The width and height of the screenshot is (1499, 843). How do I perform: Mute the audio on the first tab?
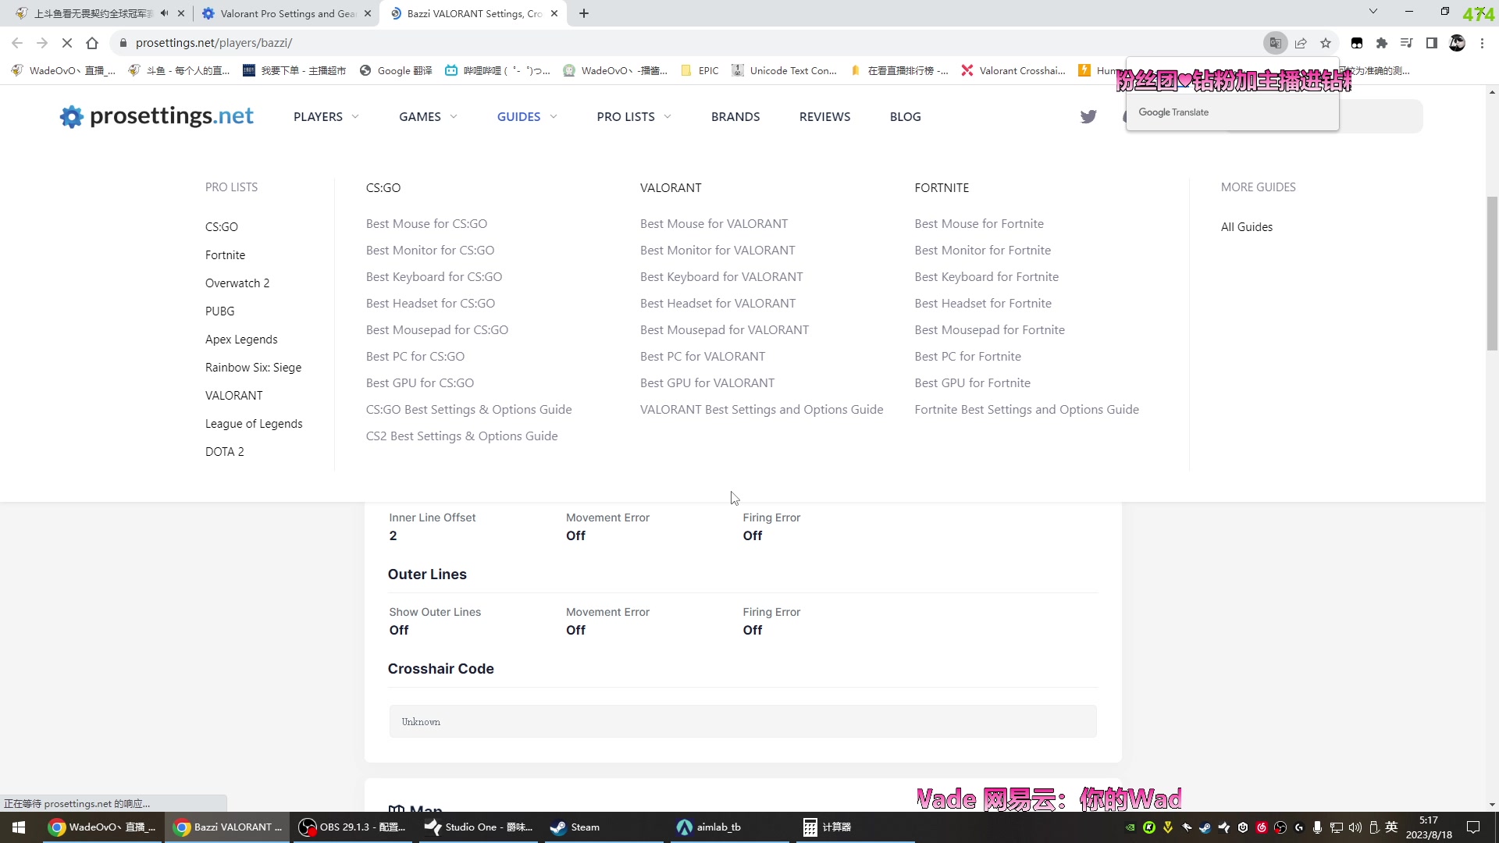pyautogui.click(x=164, y=13)
